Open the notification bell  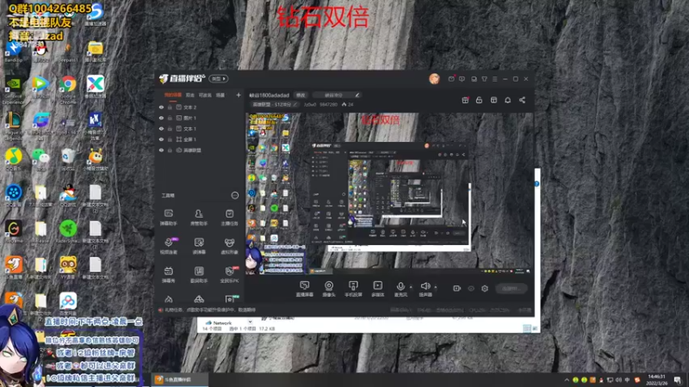(507, 100)
